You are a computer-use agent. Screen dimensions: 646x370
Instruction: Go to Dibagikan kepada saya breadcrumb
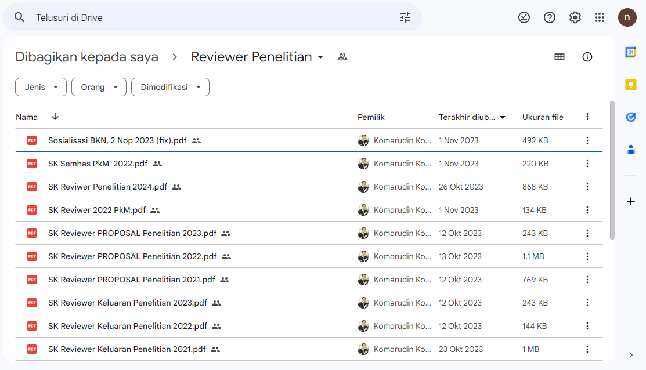click(x=86, y=57)
